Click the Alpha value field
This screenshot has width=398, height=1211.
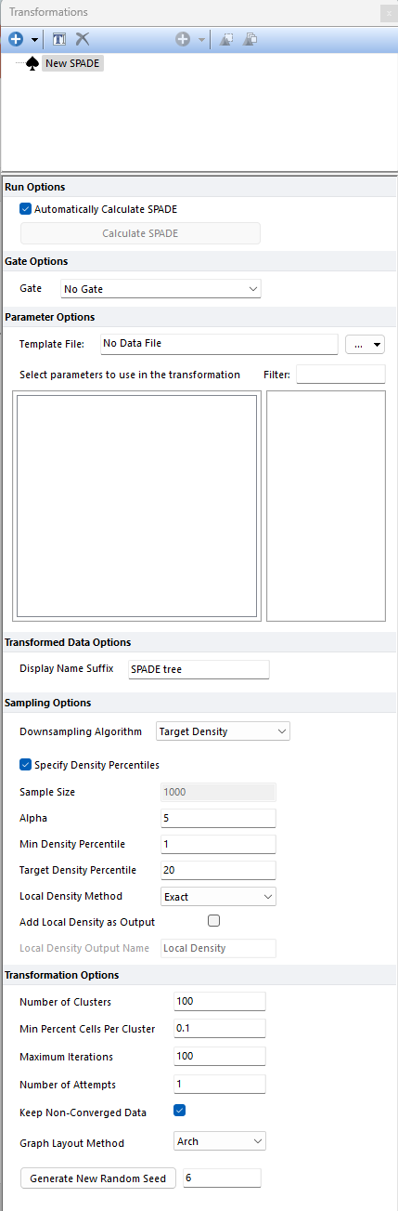pyautogui.click(x=217, y=818)
